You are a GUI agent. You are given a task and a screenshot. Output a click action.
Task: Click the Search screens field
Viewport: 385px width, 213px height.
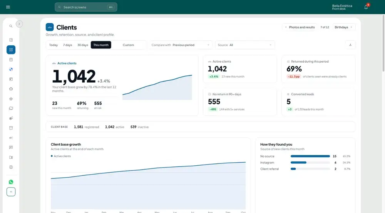[86, 7]
